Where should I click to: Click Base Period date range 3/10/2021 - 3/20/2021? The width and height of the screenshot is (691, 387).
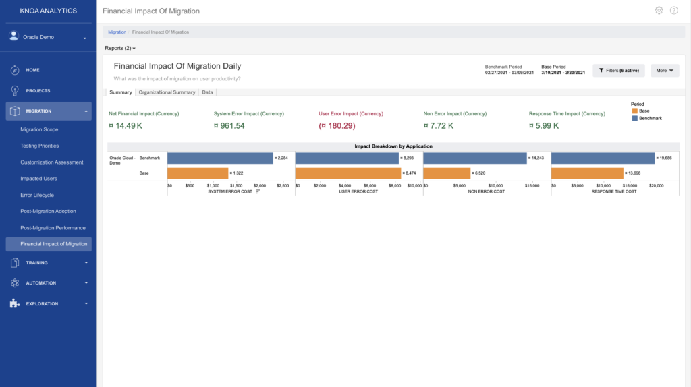click(x=563, y=73)
